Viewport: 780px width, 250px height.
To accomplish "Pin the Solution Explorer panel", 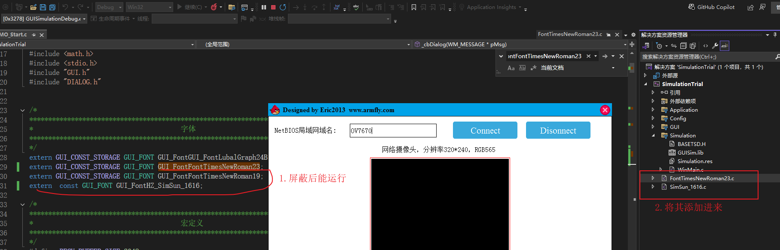I will [x=775, y=35].
